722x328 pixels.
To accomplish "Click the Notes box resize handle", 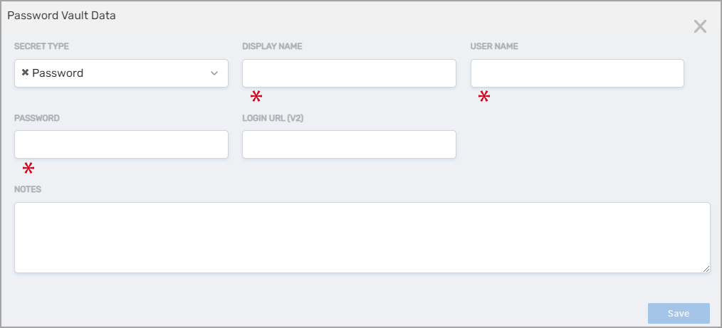I will [706, 268].
